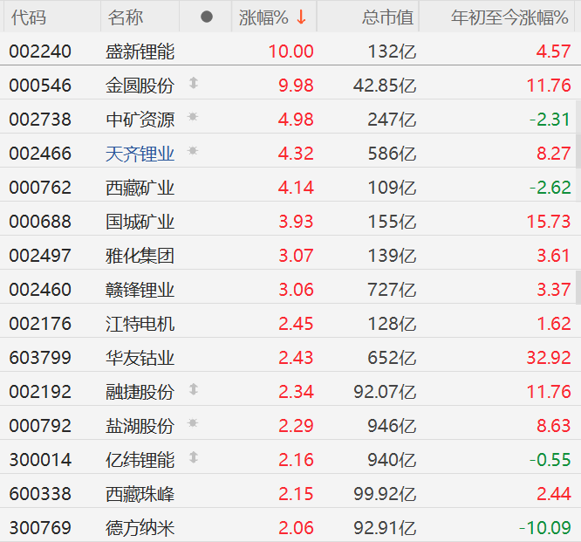The width and height of the screenshot is (581, 542).
Task: Click the 586亿 market cap cell
Action: pos(392,154)
